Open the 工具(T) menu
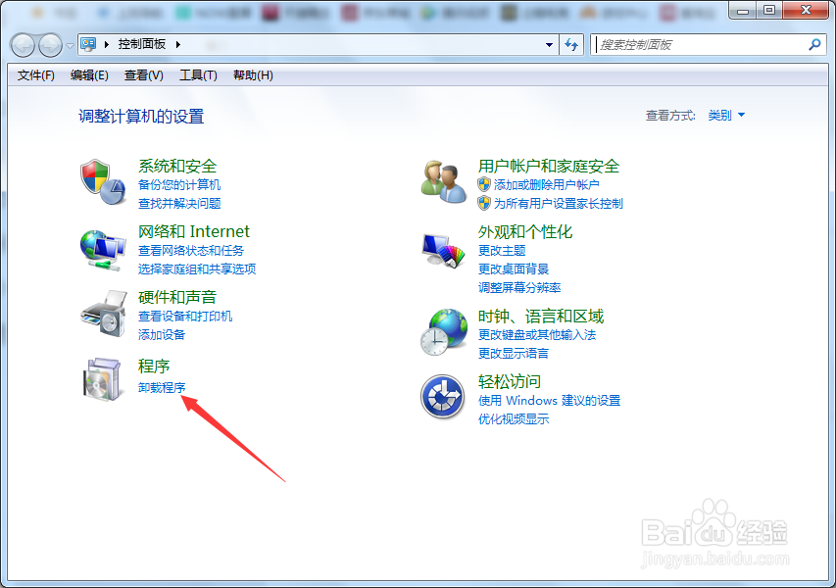This screenshot has height=588, width=836. tap(196, 74)
